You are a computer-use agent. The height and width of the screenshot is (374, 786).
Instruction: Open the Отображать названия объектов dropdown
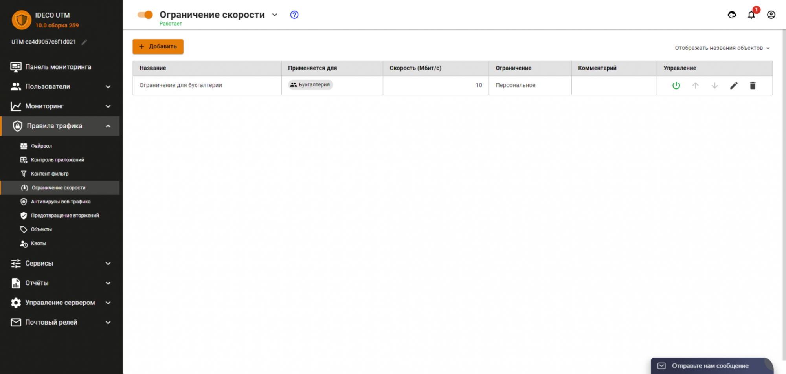point(722,48)
